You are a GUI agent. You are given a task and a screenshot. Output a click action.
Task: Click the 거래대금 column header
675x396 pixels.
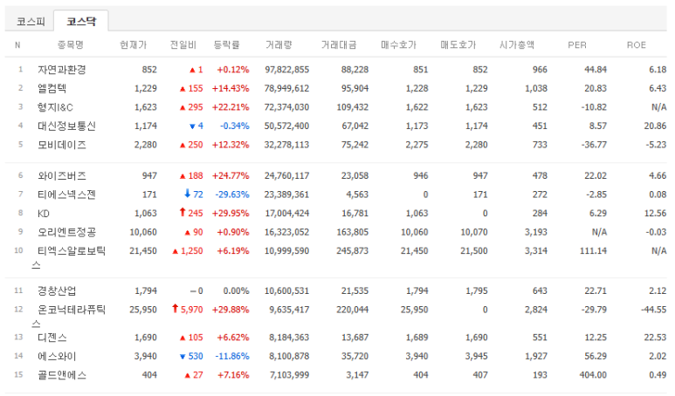(x=339, y=44)
